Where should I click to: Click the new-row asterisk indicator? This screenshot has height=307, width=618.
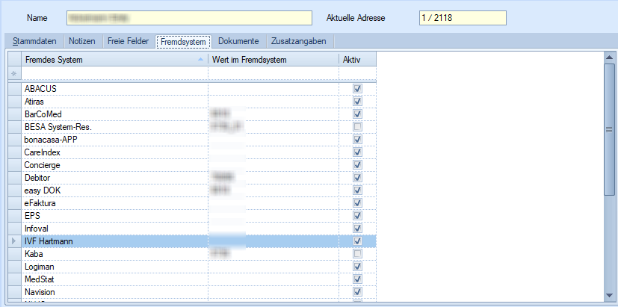coord(15,73)
